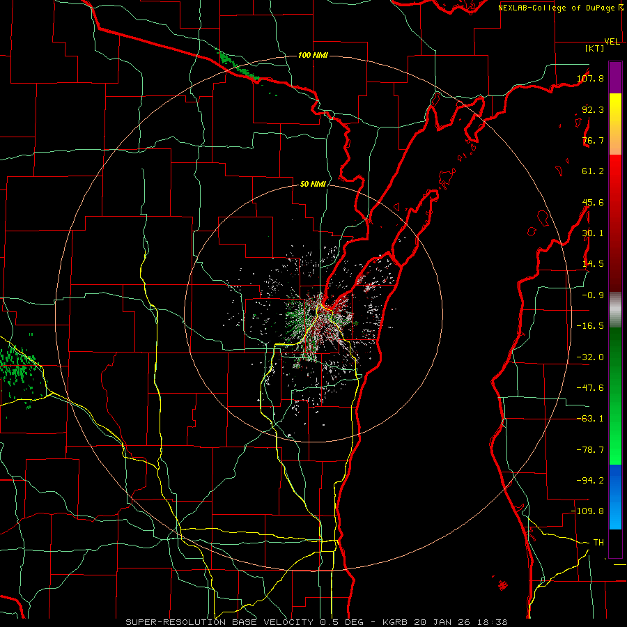Click the 14.5 velocity scale value
The width and height of the screenshot is (627, 627).
point(593,264)
